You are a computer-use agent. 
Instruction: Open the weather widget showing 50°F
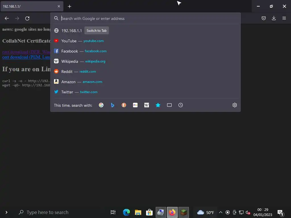tap(205, 212)
